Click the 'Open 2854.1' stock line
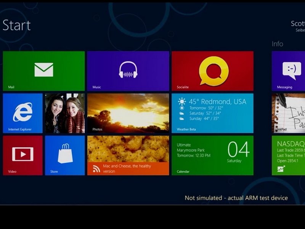 click(287, 161)
